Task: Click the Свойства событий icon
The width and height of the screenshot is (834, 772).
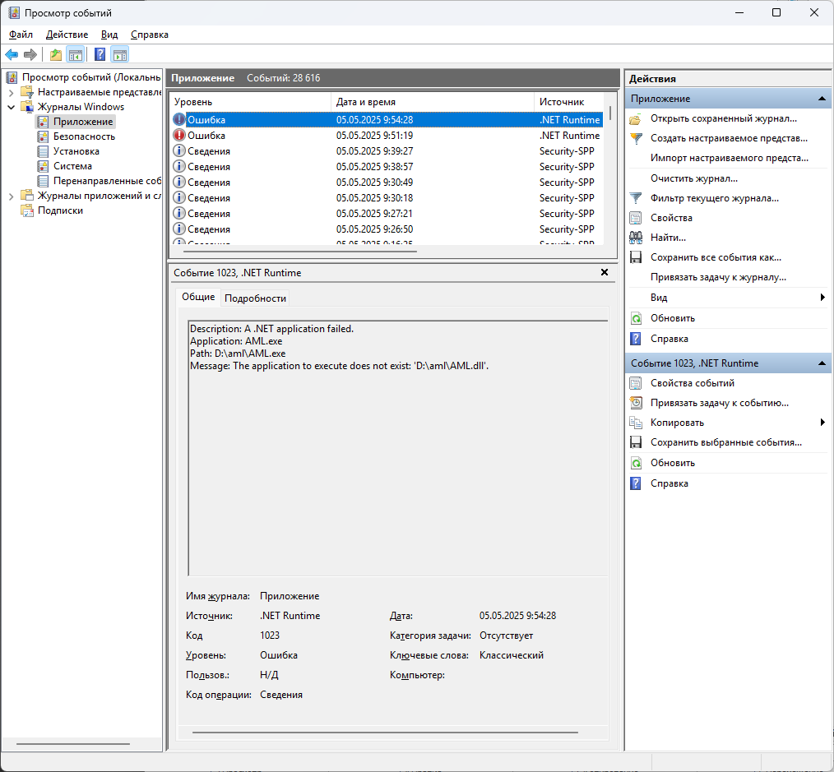Action: coord(635,383)
